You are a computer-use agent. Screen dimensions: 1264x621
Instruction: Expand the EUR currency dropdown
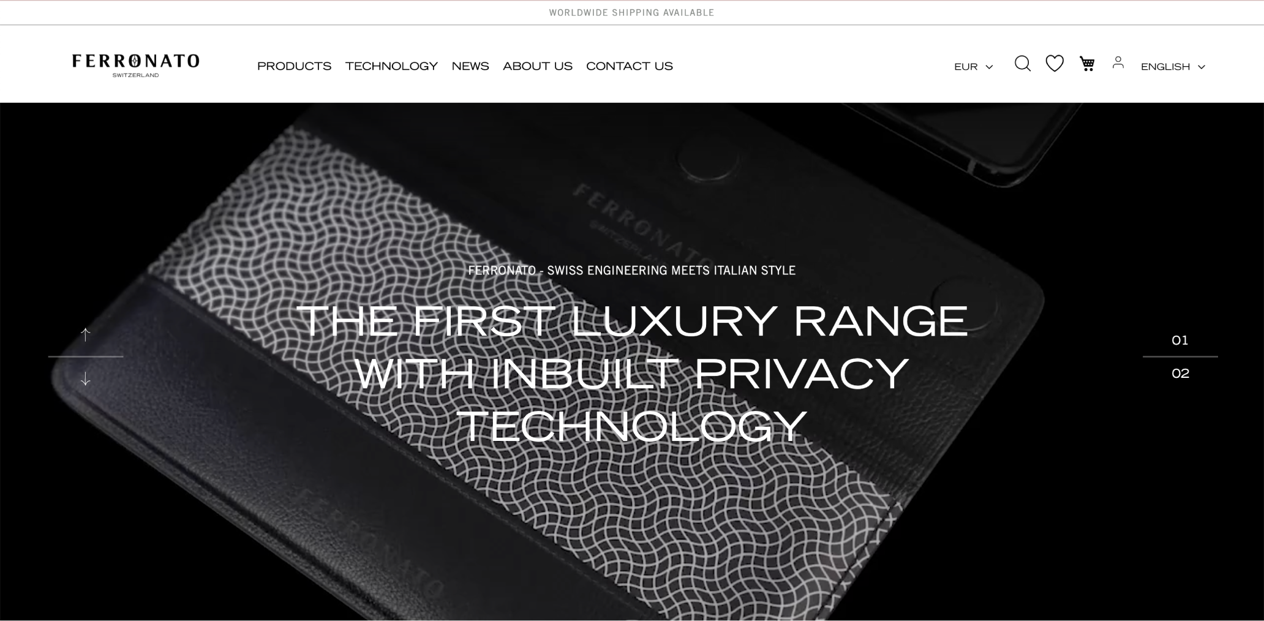coord(973,67)
